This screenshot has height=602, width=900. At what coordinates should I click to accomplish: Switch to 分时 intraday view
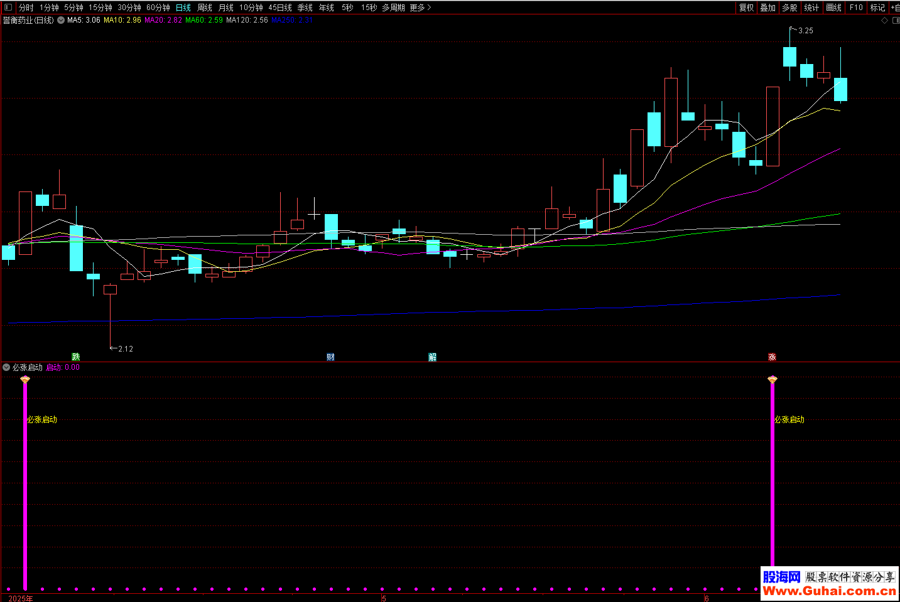click(26, 8)
